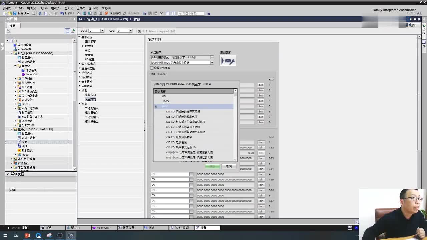This screenshot has width=427, height=240.
Task: Click the Print icon in toolbar
Action: click(x=33, y=13)
